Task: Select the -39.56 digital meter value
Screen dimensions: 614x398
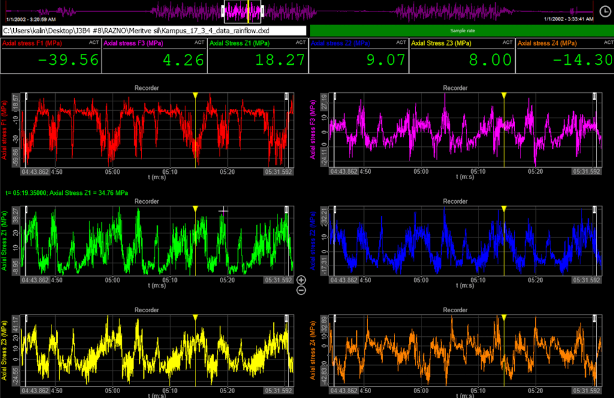Action: click(x=68, y=60)
